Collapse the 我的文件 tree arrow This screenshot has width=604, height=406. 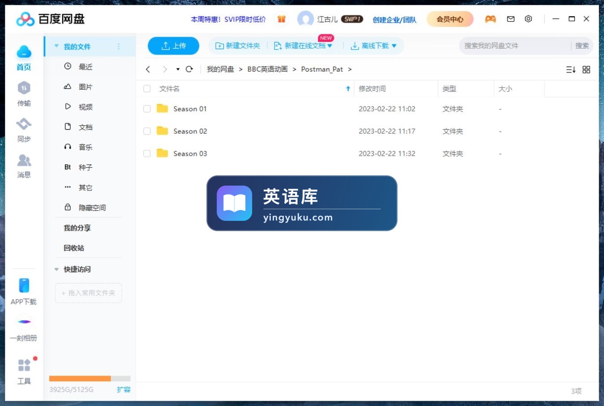[56, 46]
